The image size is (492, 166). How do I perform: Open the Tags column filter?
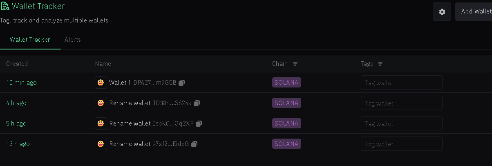[380, 64]
